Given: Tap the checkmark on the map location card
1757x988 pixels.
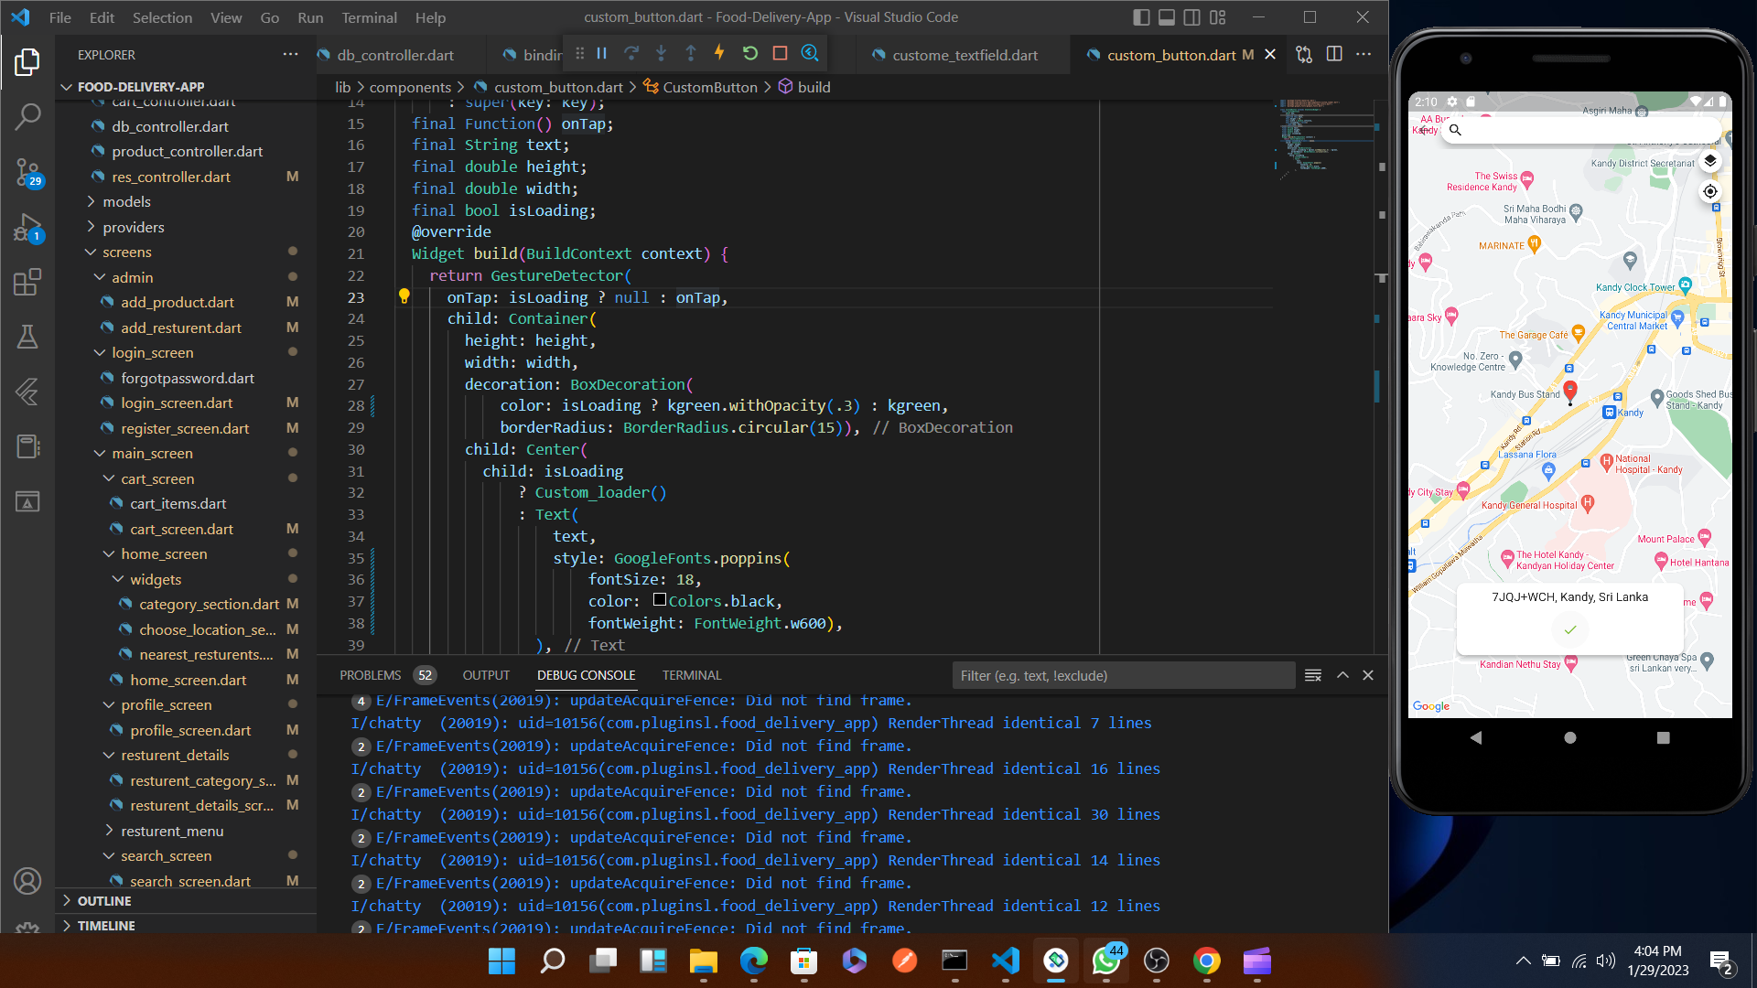Looking at the screenshot, I should (x=1569, y=630).
